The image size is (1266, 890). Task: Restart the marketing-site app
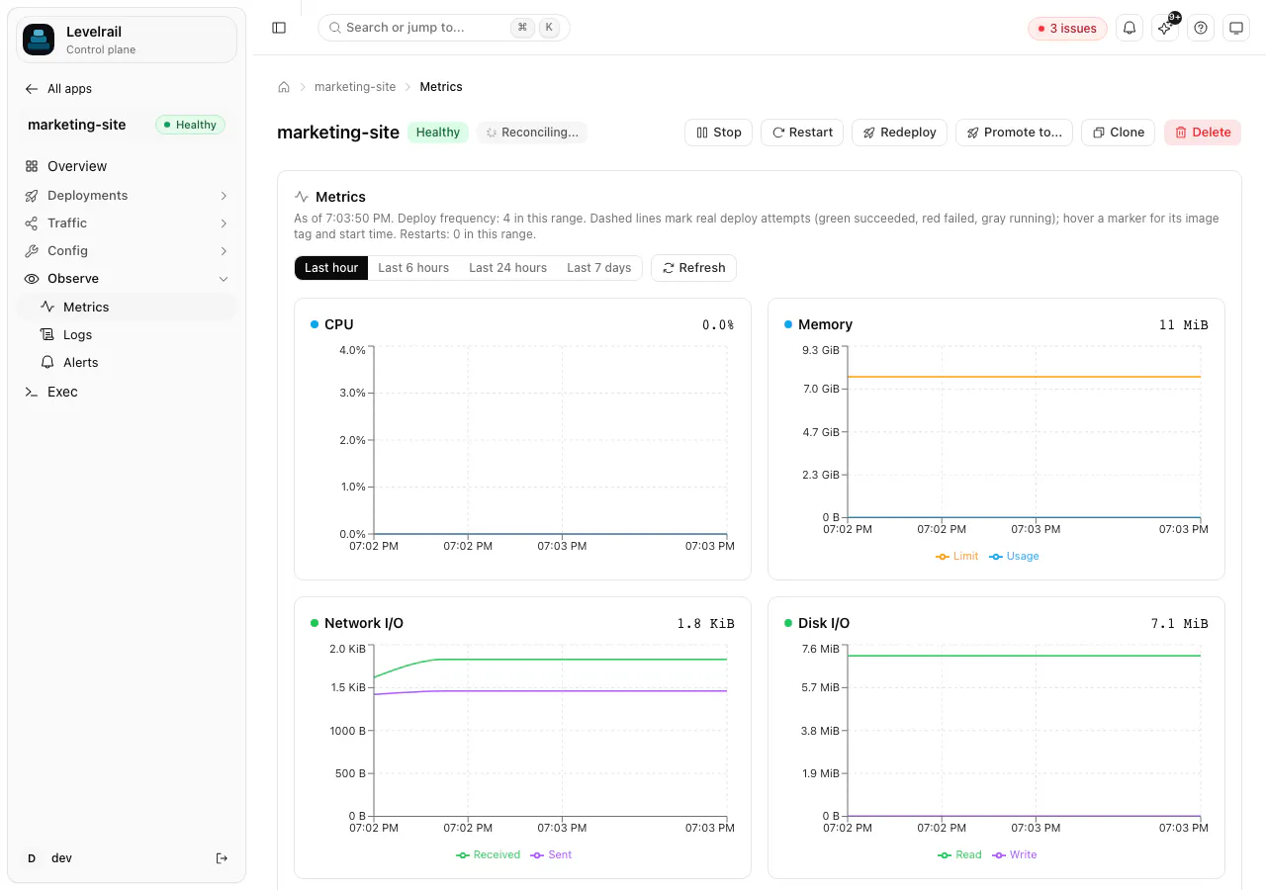[x=802, y=133]
